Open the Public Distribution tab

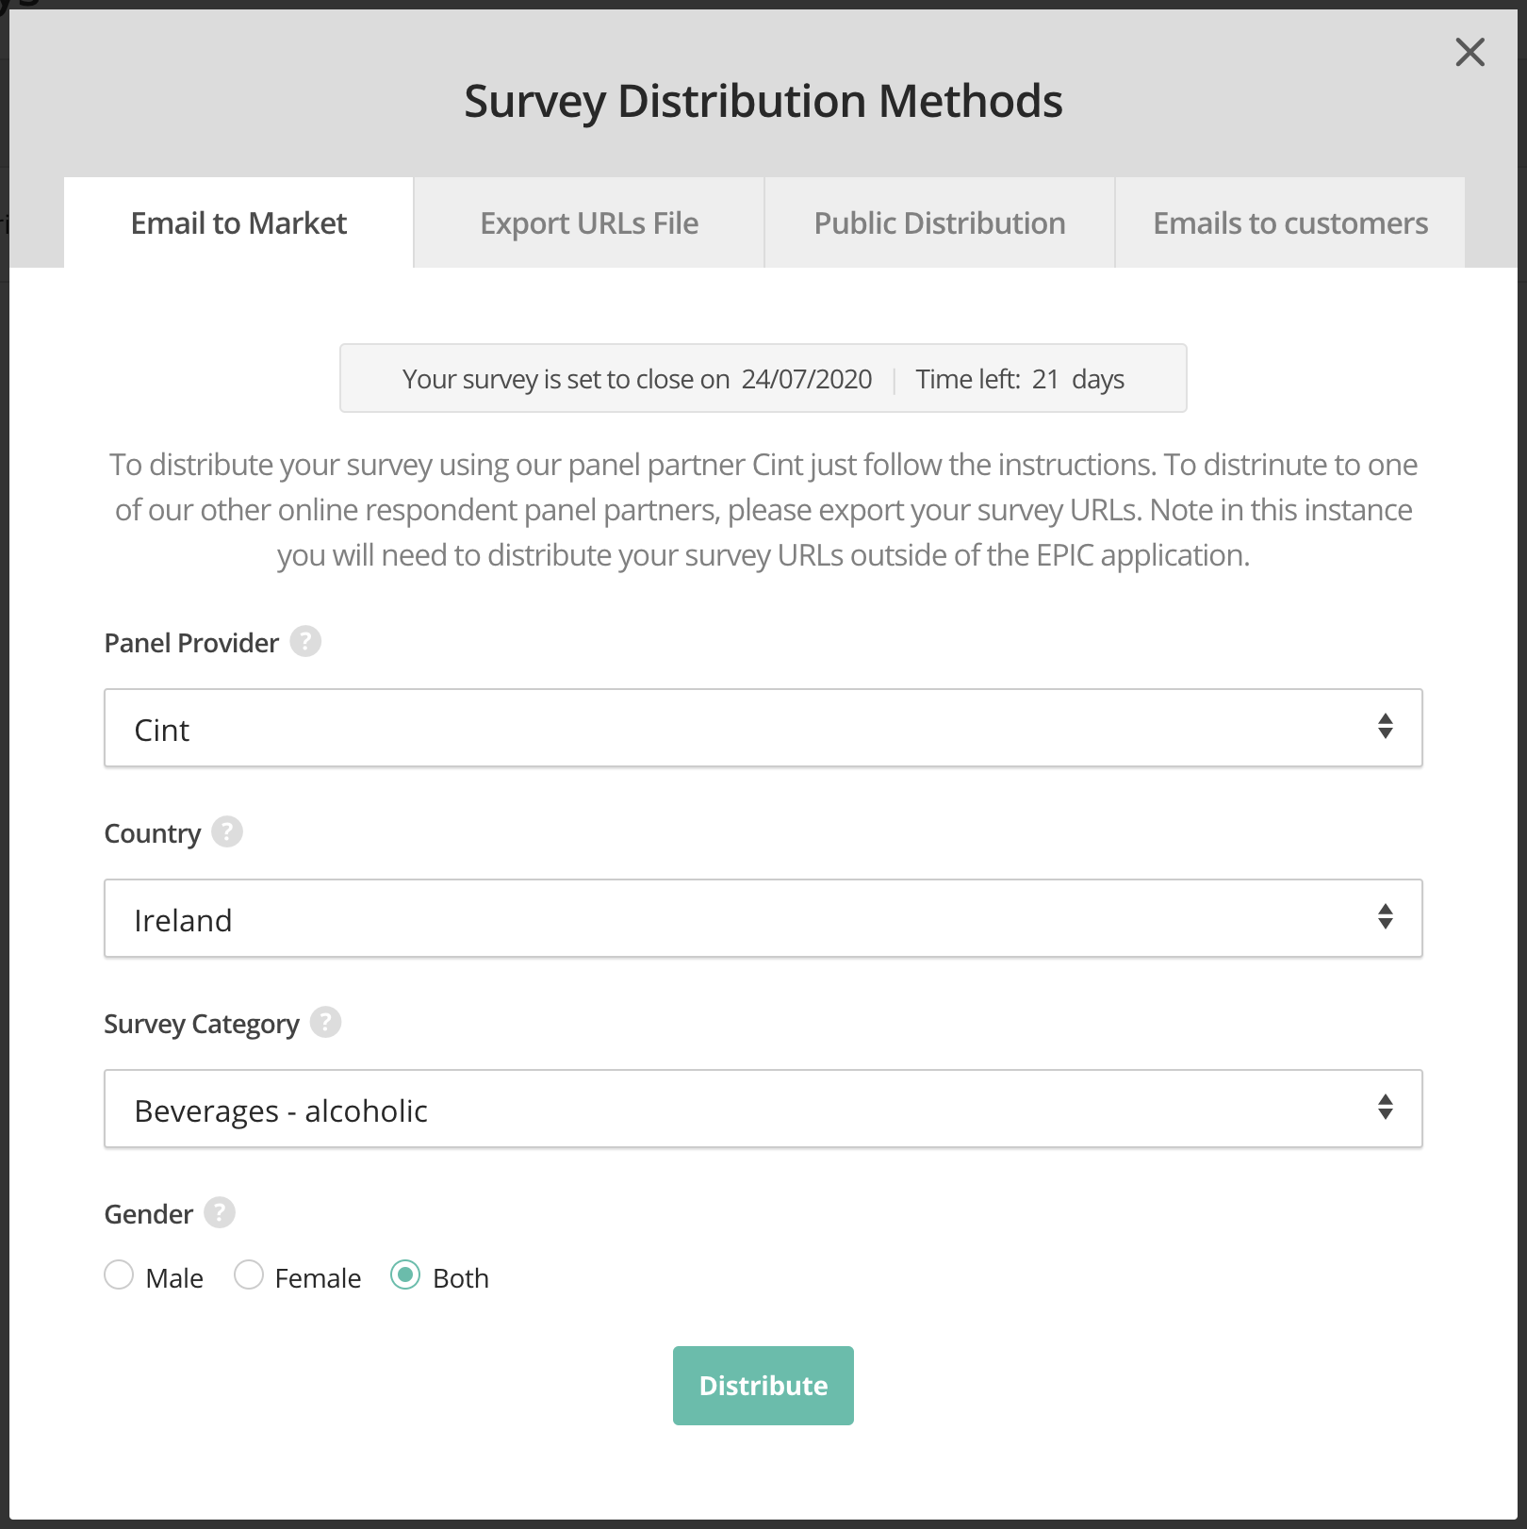(x=939, y=223)
